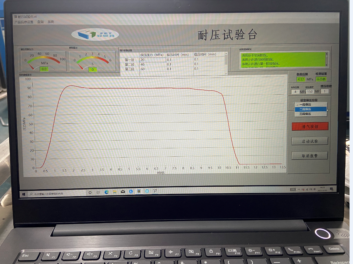
Task: Open the 查询 menu
Action: pos(40,22)
